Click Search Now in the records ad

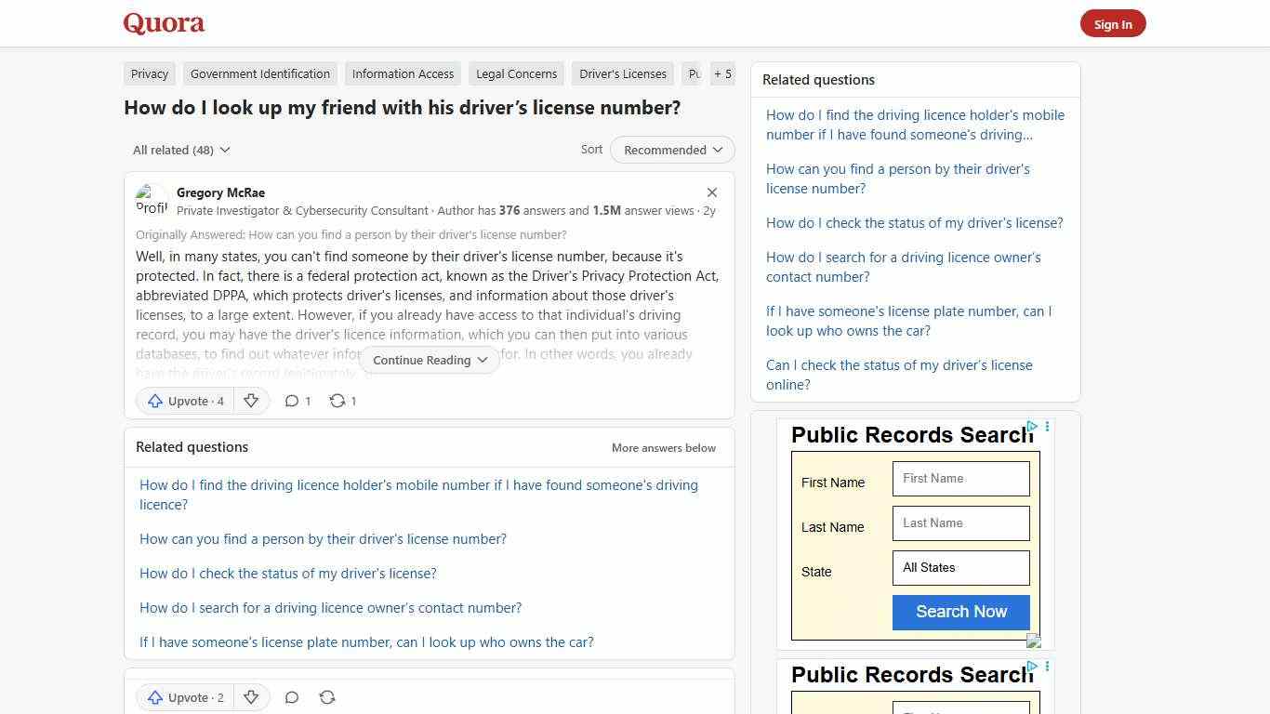point(960,612)
